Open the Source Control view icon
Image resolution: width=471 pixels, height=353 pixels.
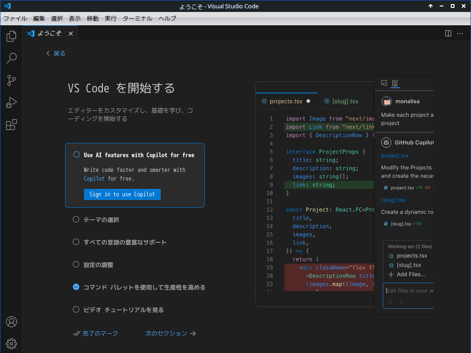(x=11, y=80)
